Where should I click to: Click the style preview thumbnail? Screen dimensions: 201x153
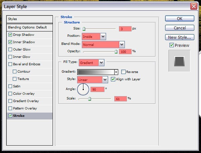coord(179,61)
